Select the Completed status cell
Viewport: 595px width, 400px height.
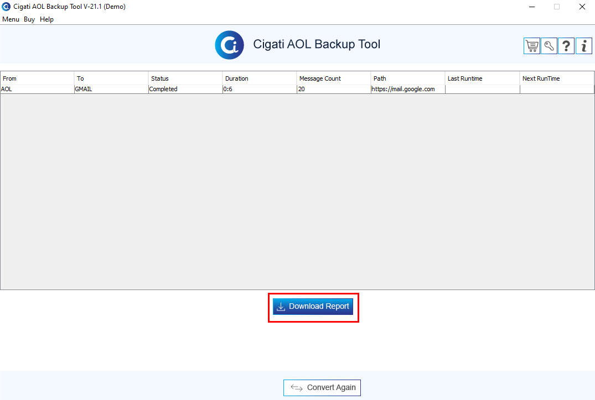pyautogui.click(x=185, y=89)
